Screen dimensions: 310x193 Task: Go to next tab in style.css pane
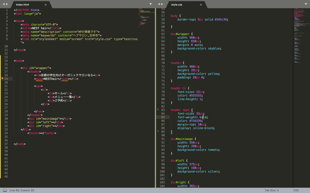162,4
